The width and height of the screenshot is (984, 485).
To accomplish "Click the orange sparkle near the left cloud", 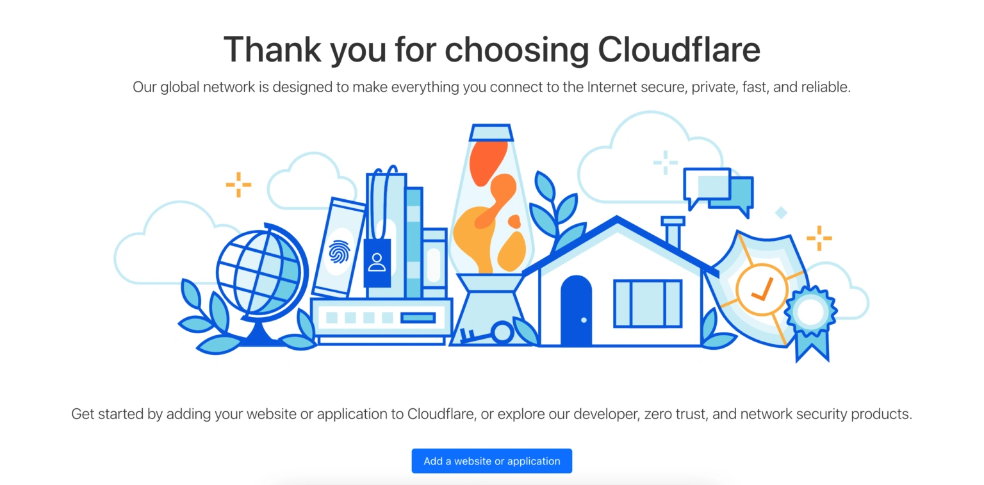I will tap(238, 185).
